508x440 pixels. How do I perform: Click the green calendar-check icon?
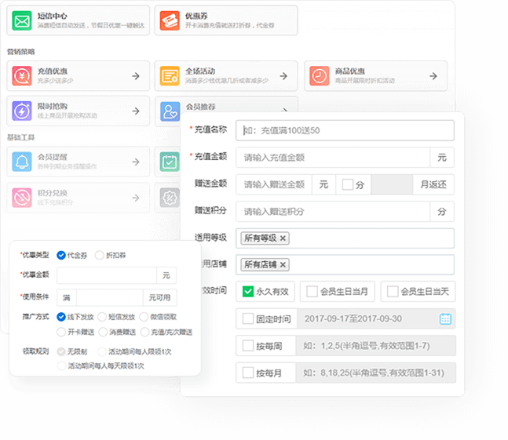170,162
